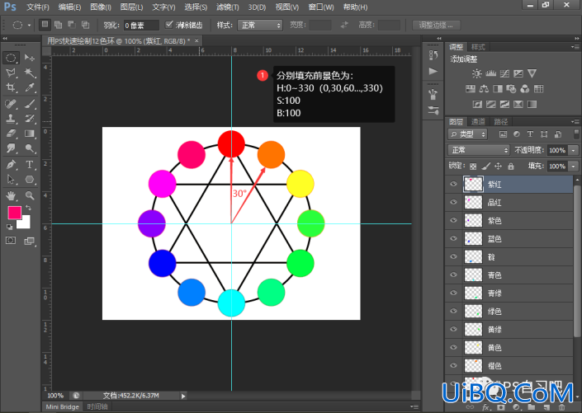The image size is (582, 413).
Task: Open the 窗口(W) menu
Action: 321,7
